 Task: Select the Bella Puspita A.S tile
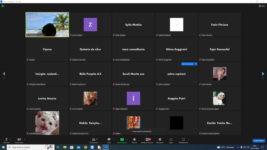90,74
